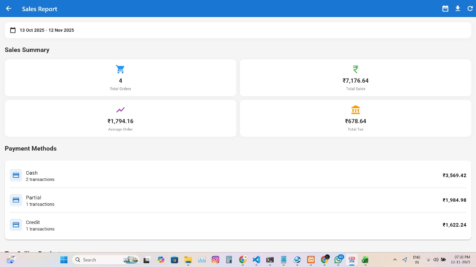Select the 13 Oct - 12 Nov date range

click(x=47, y=30)
